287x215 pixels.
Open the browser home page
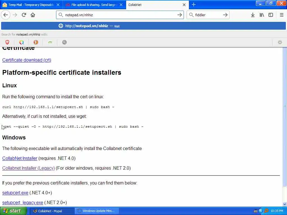coord(33,15)
